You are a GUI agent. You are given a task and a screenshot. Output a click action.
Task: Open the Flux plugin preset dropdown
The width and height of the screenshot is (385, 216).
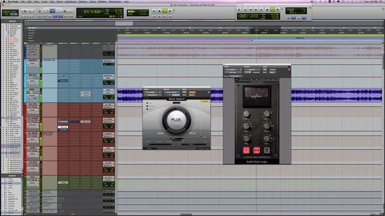coord(171,92)
